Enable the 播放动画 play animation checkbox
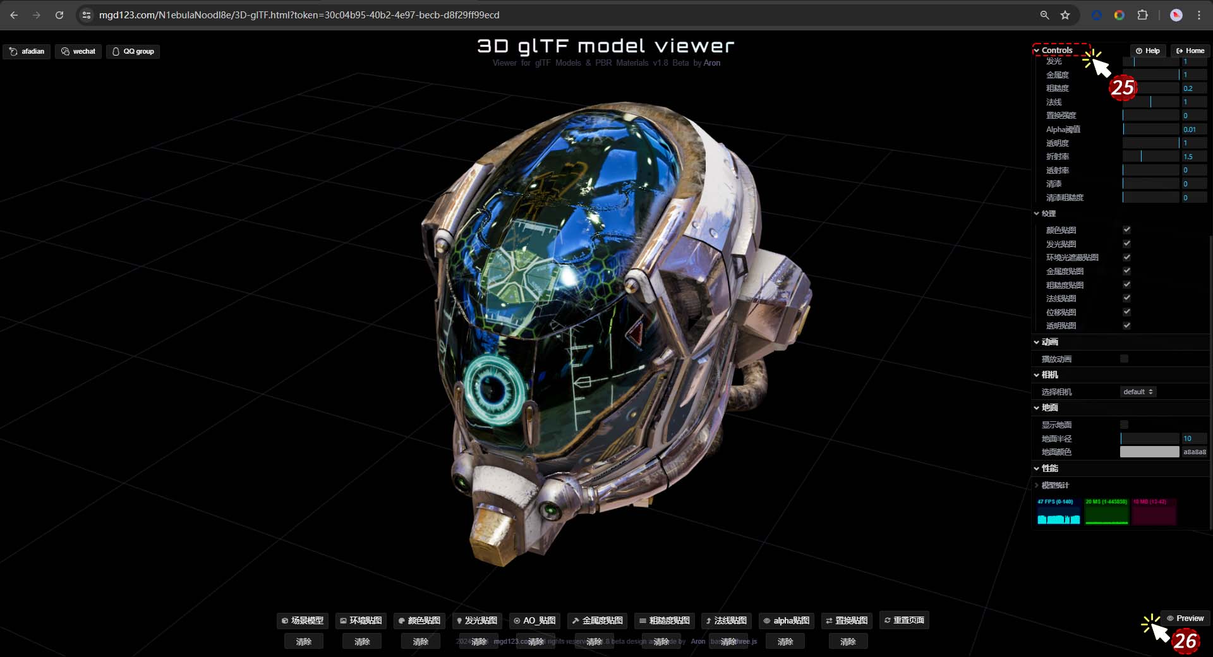This screenshot has width=1213, height=657. 1125,359
